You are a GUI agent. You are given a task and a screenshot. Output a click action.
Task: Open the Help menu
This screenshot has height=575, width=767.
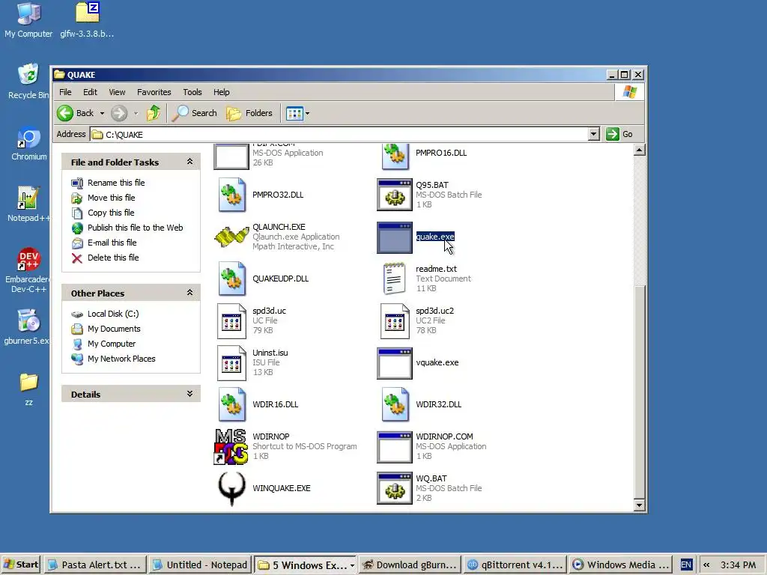221,92
